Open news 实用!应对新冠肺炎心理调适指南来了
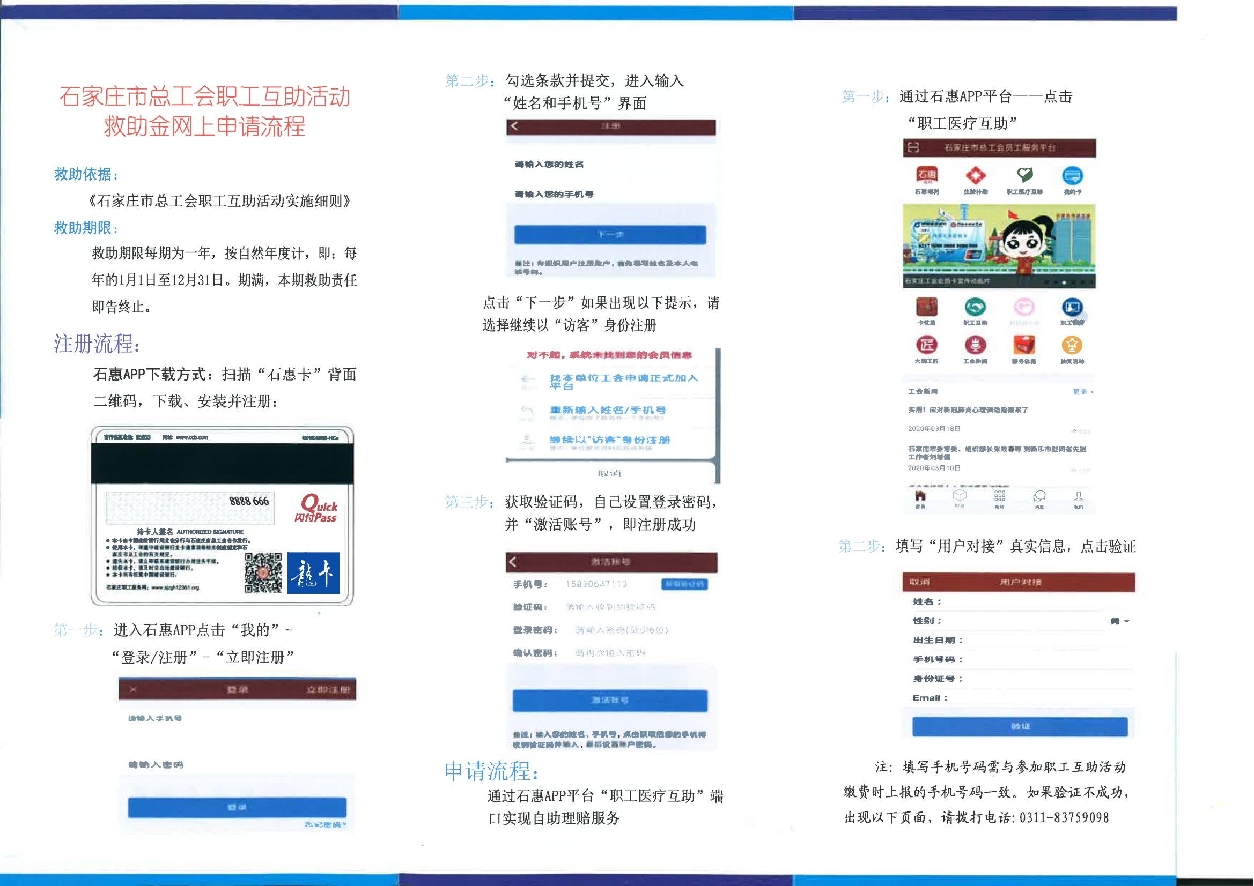 coord(968,410)
